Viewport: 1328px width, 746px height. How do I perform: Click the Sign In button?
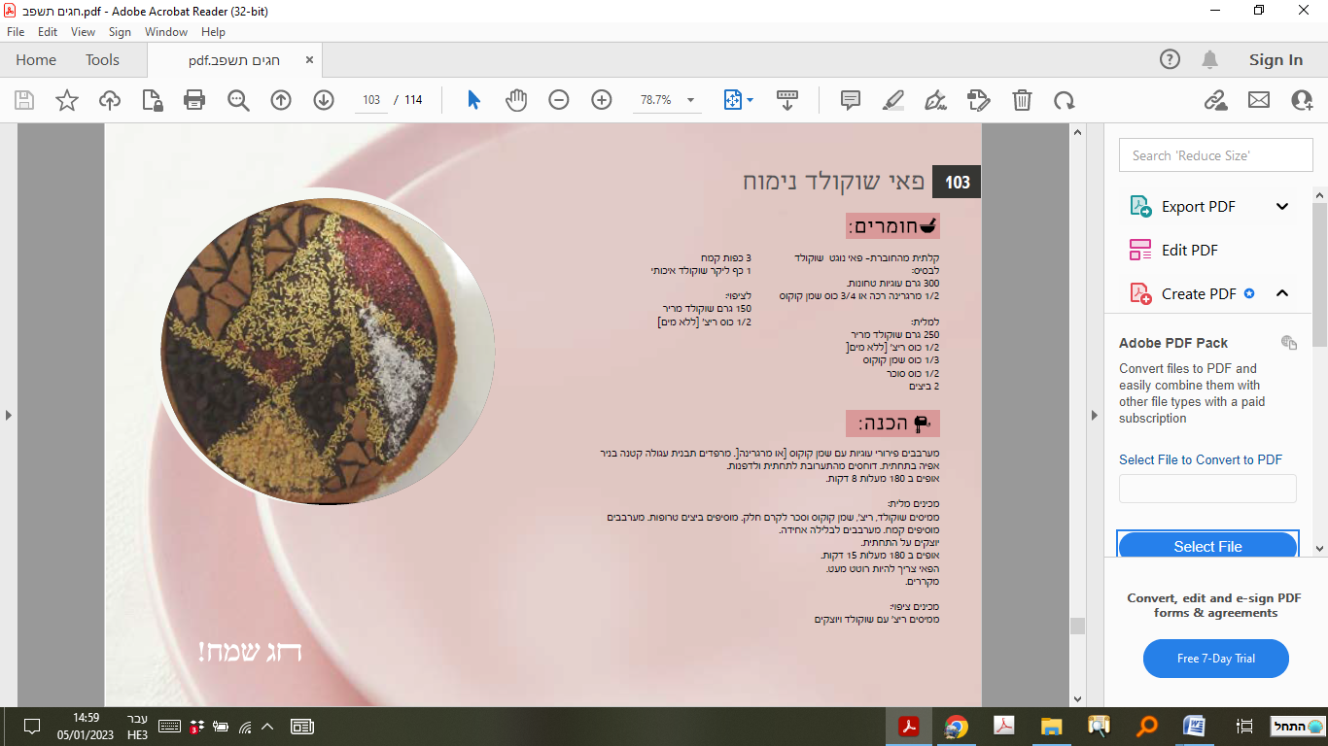point(1276,60)
